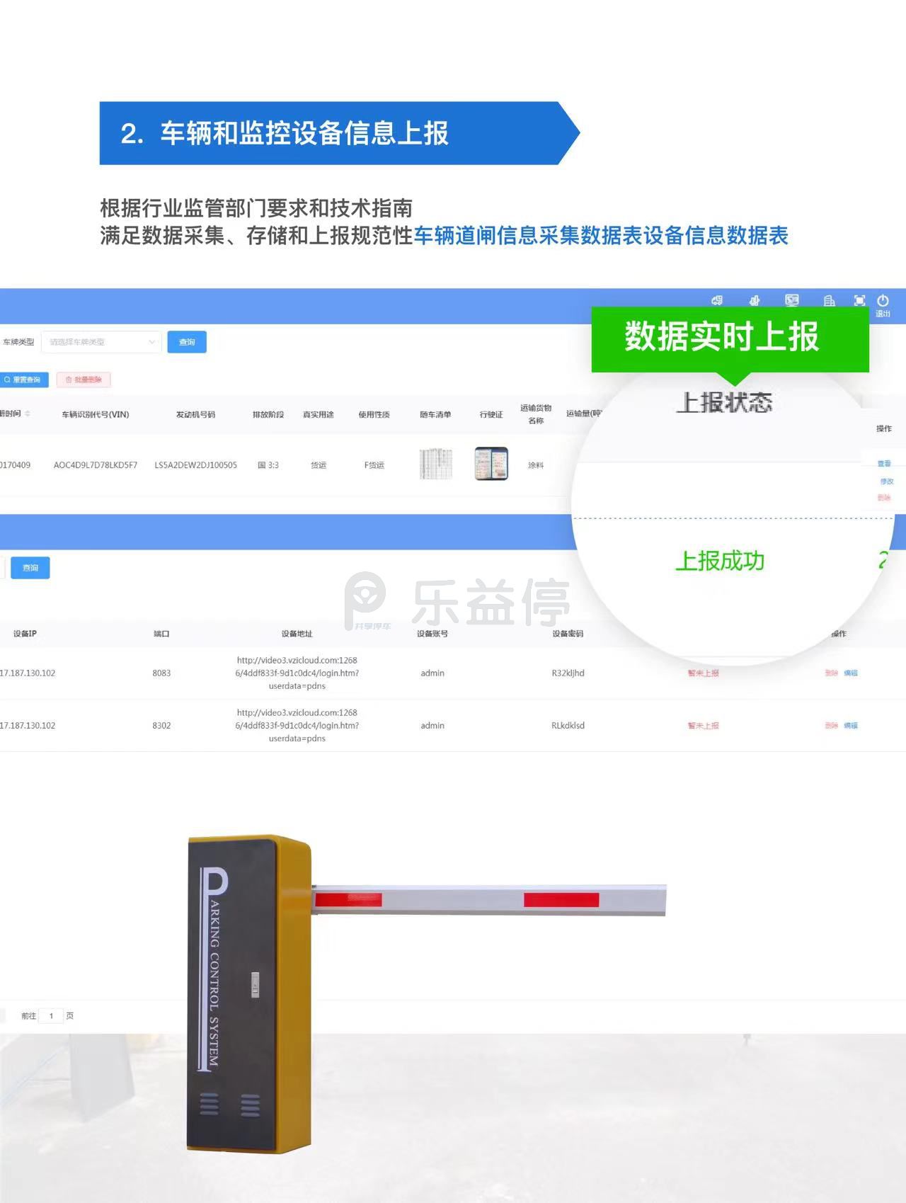
Task: Click the 退出 power icon to log out
Action: click(883, 305)
